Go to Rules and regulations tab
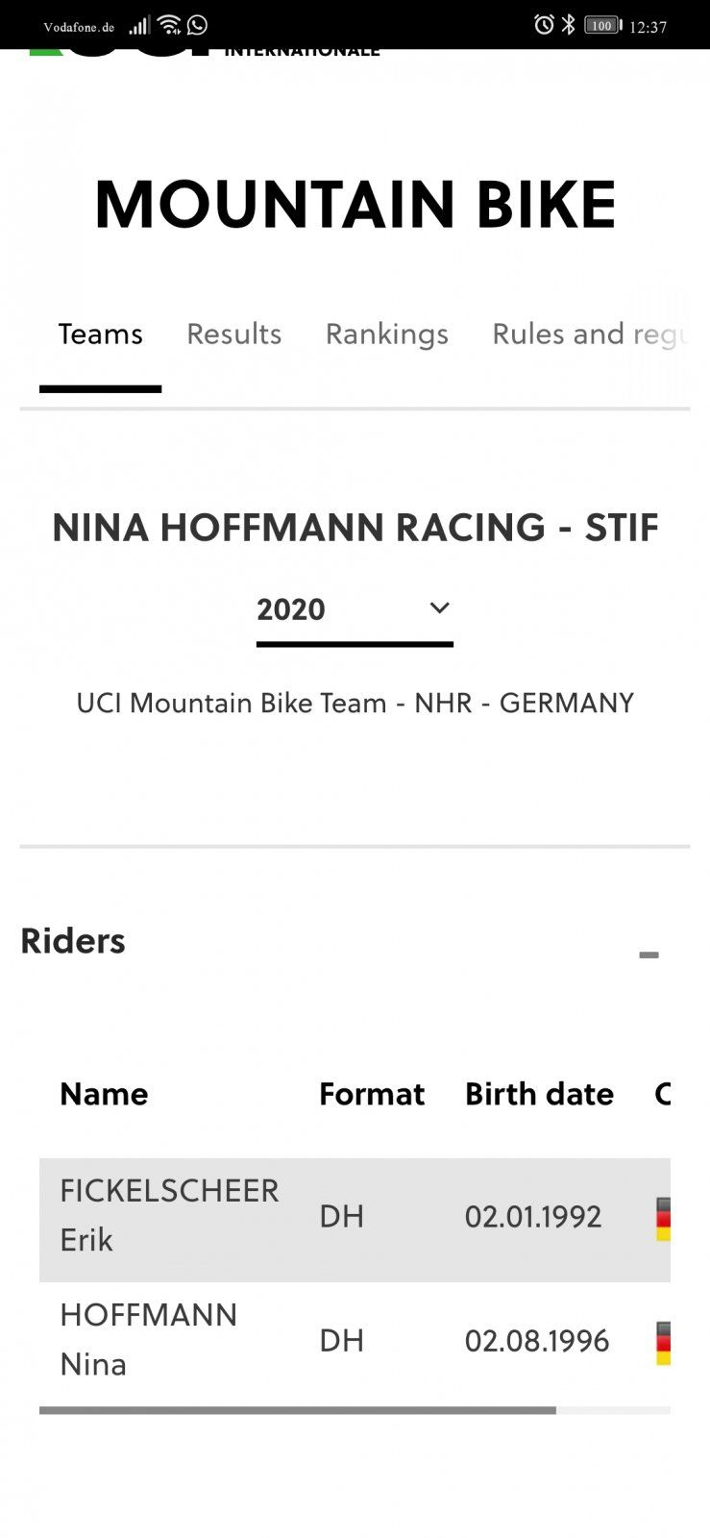The image size is (710, 1538). [x=589, y=335]
